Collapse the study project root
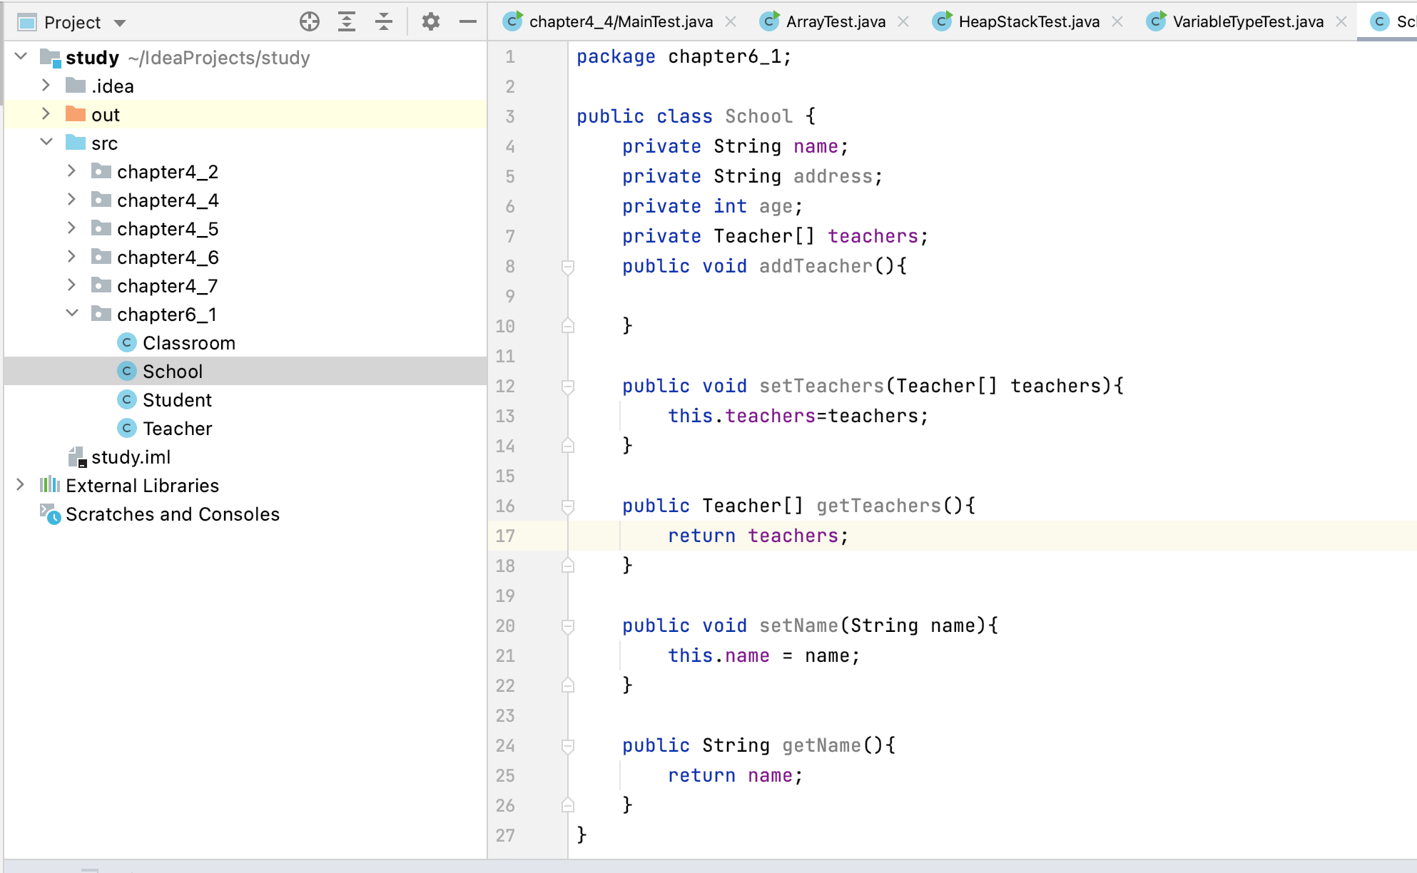This screenshot has height=873, width=1417. pos(21,56)
